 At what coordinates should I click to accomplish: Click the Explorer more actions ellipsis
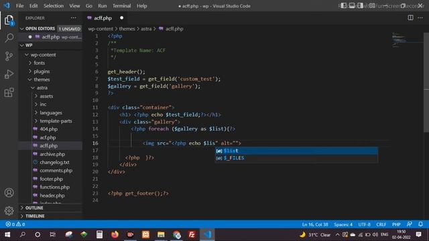click(x=73, y=18)
